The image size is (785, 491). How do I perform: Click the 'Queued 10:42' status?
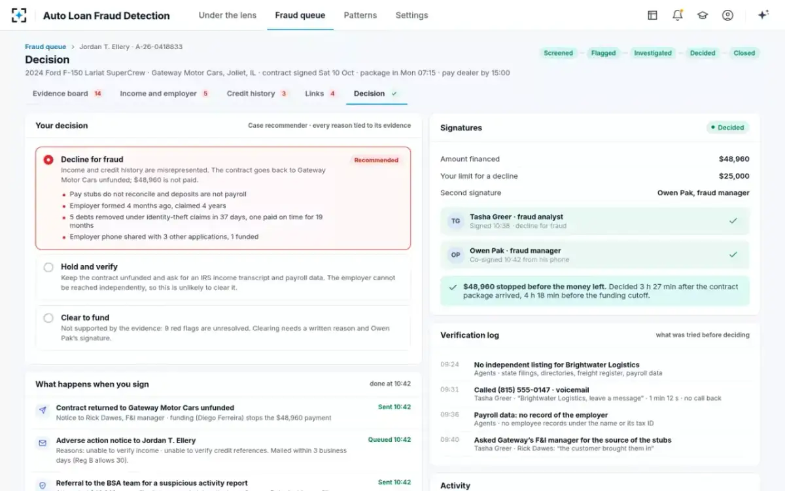tap(389, 440)
